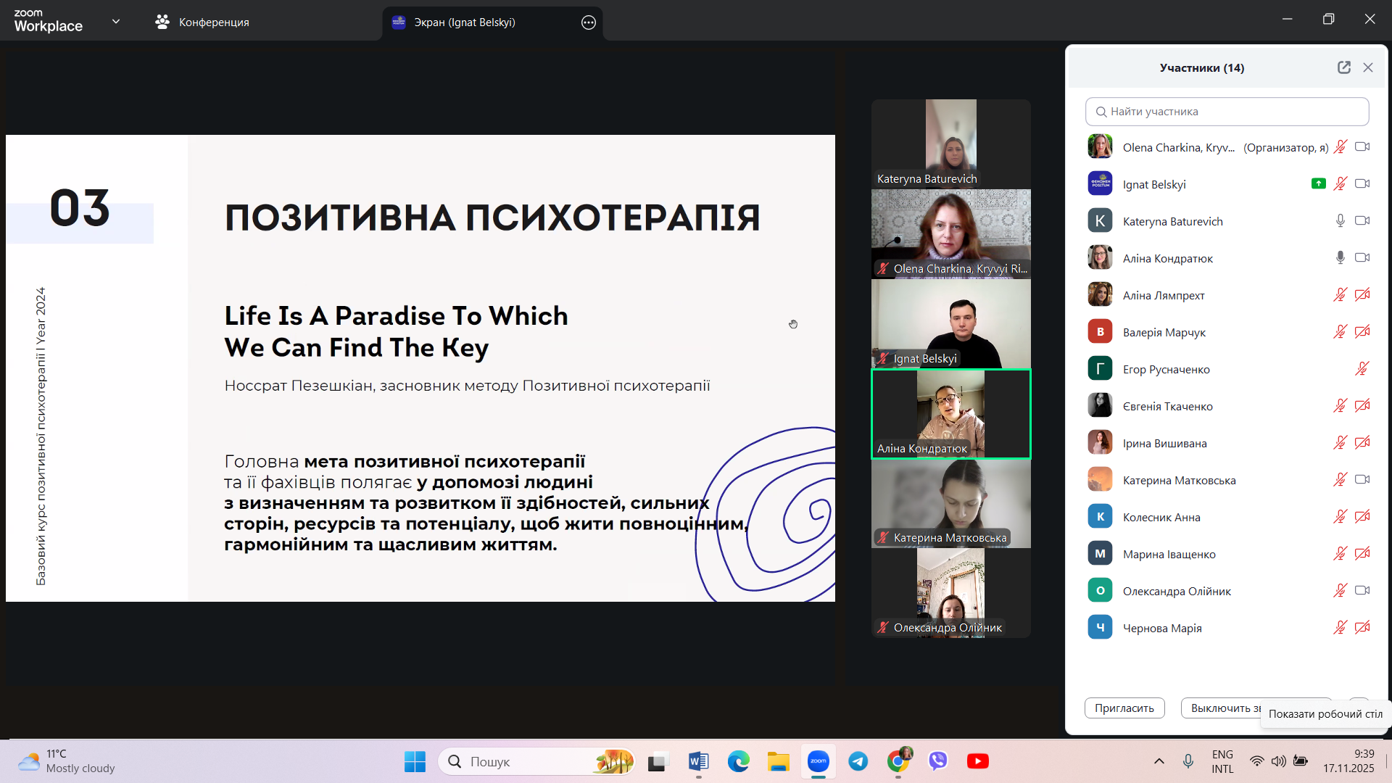
Task: Click the more options icon on the Экран tab
Action: click(x=589, y=22)
